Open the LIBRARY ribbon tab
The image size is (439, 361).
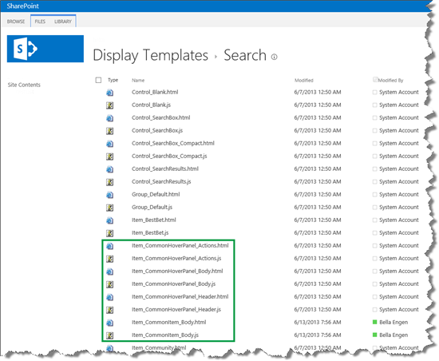coord(63,22)
